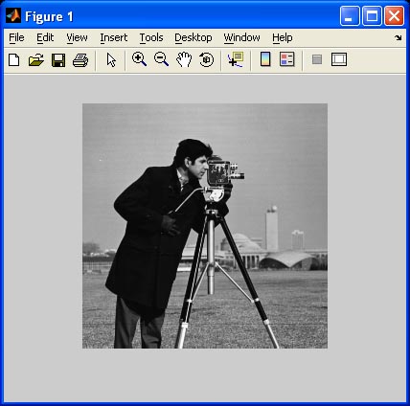Viewport: 410px width, 406px height.
Task: Click the MATLAB logo in title bar
Action: tap(13, 15)
